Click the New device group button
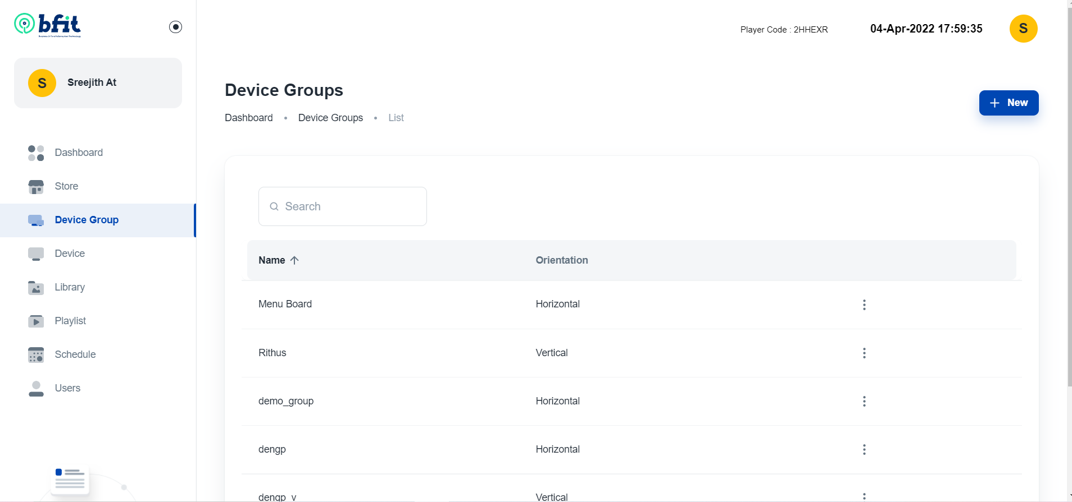This screenshot has width=1072, height=502. coord(1009,103)
